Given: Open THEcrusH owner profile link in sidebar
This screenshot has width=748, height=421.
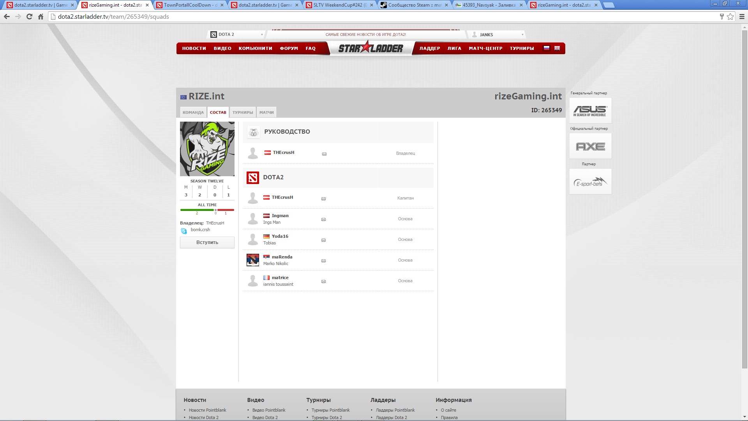Looking at the screenshot, I should click(x=215, y=223).
